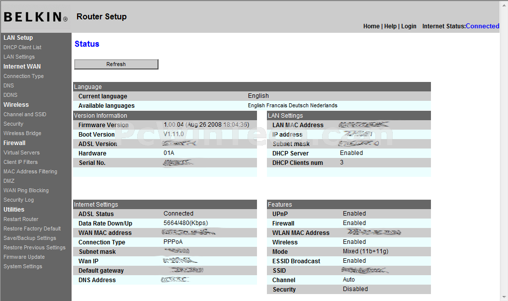Go to Connection Type page
The width and height of the screenshot is (508, 301).
[24, 76]
